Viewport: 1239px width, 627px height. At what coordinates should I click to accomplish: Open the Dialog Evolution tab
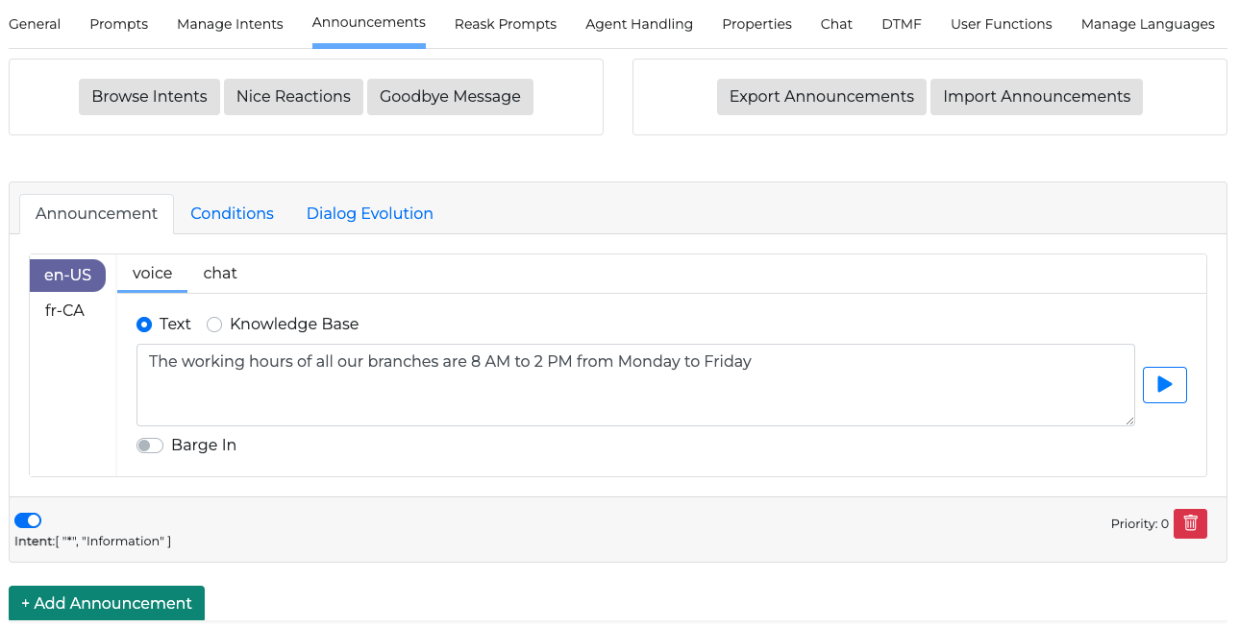click(369, 213)
